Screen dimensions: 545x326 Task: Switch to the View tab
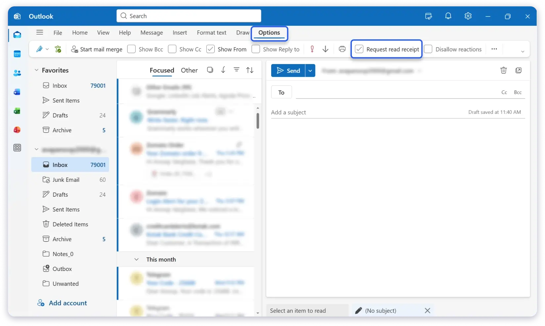coord(103,33)
